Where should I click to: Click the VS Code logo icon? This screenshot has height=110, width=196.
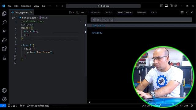(x=3, y=6)
